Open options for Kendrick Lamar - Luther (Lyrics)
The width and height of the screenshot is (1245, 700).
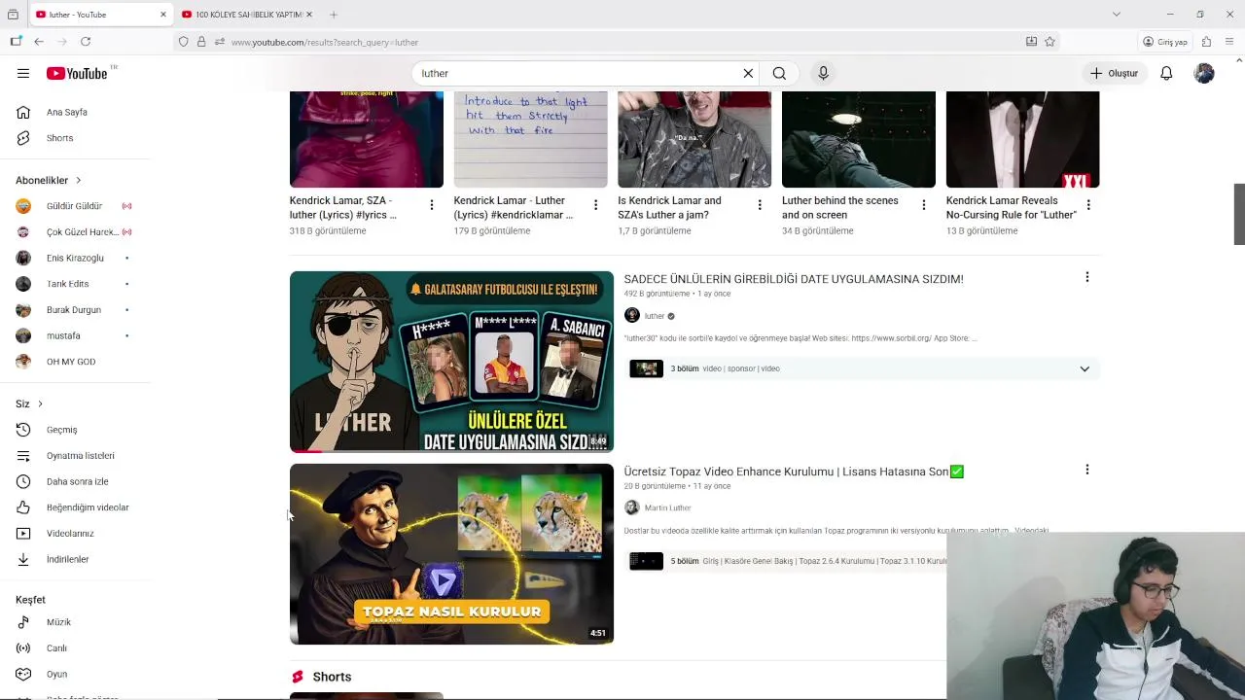[595, 205]
